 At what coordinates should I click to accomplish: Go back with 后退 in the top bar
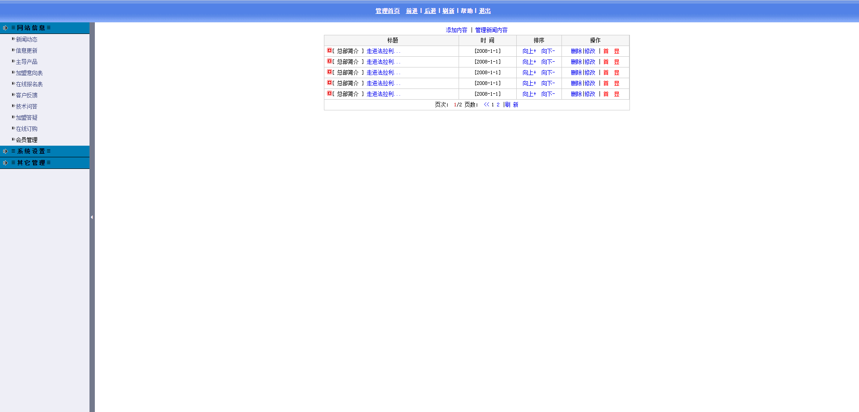tap(430, 11)
